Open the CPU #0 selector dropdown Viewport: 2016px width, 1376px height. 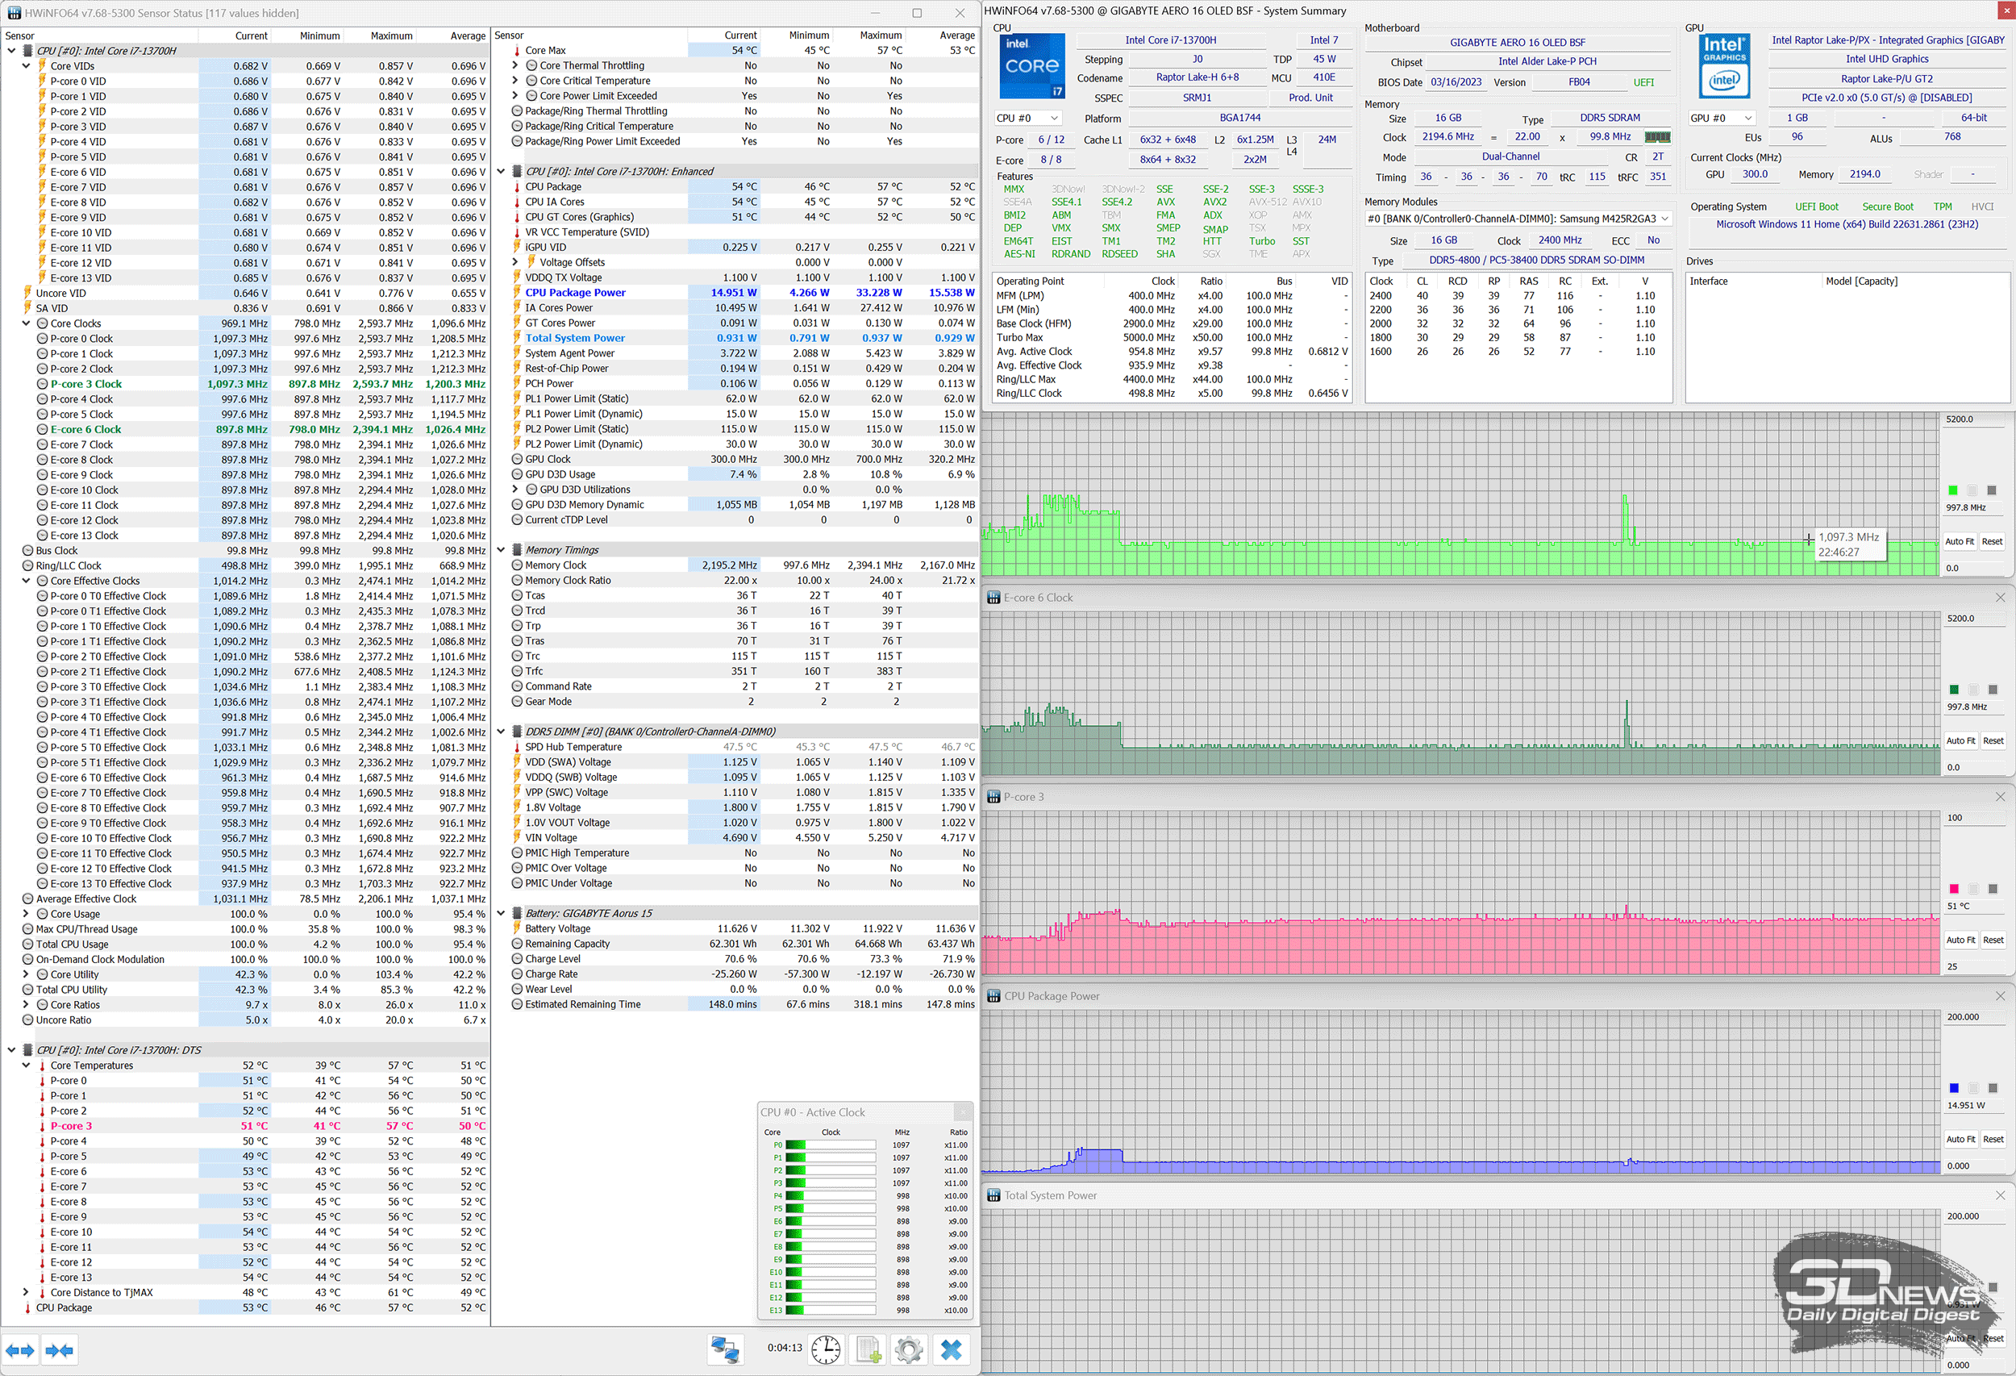[x=1028, y=118]
